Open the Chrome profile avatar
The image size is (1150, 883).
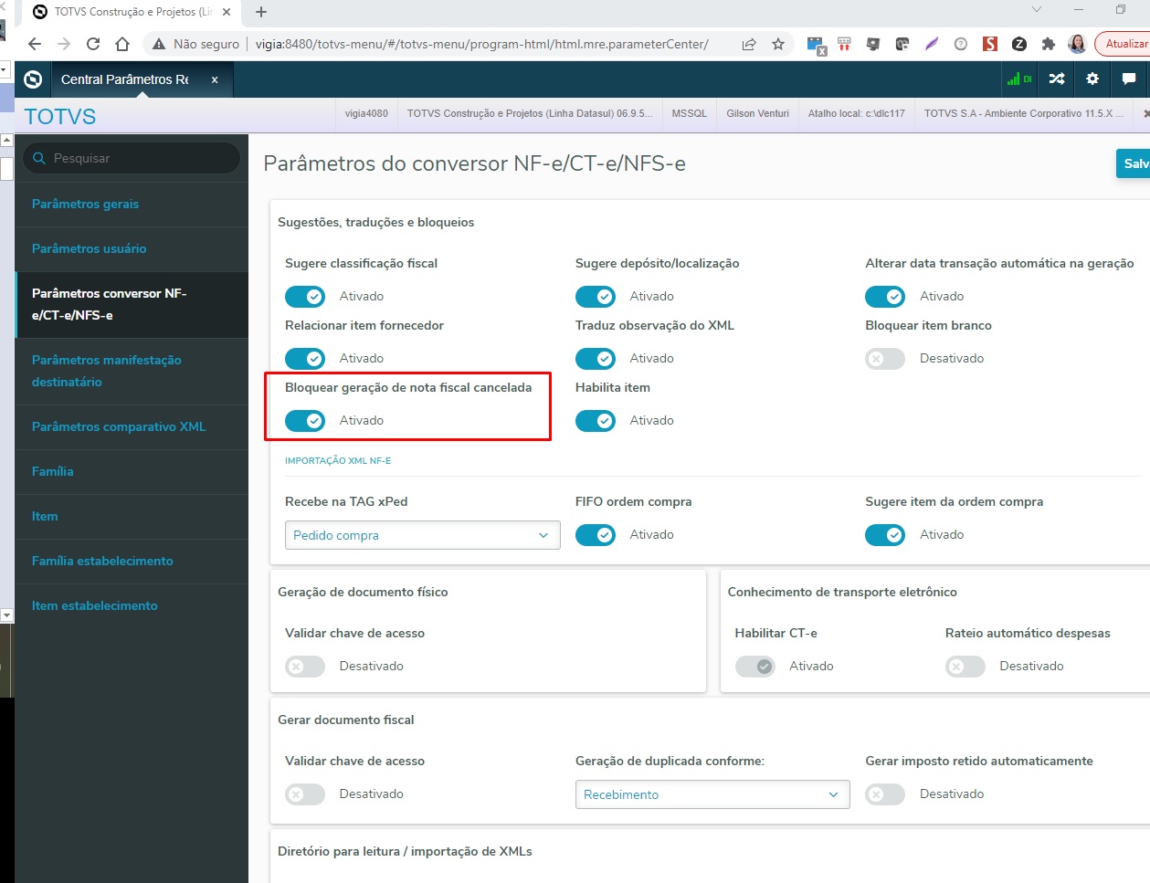click(x=1078, y=44)
